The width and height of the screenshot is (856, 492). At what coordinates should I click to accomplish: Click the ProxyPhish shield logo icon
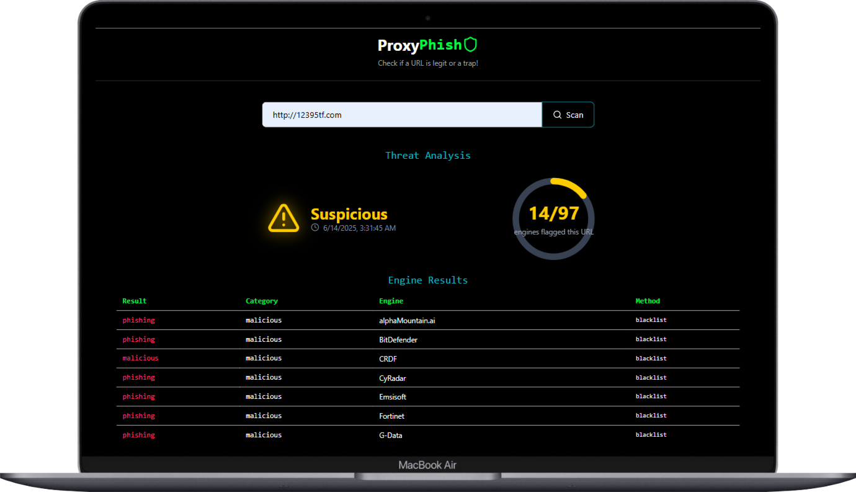pos(471,45)
